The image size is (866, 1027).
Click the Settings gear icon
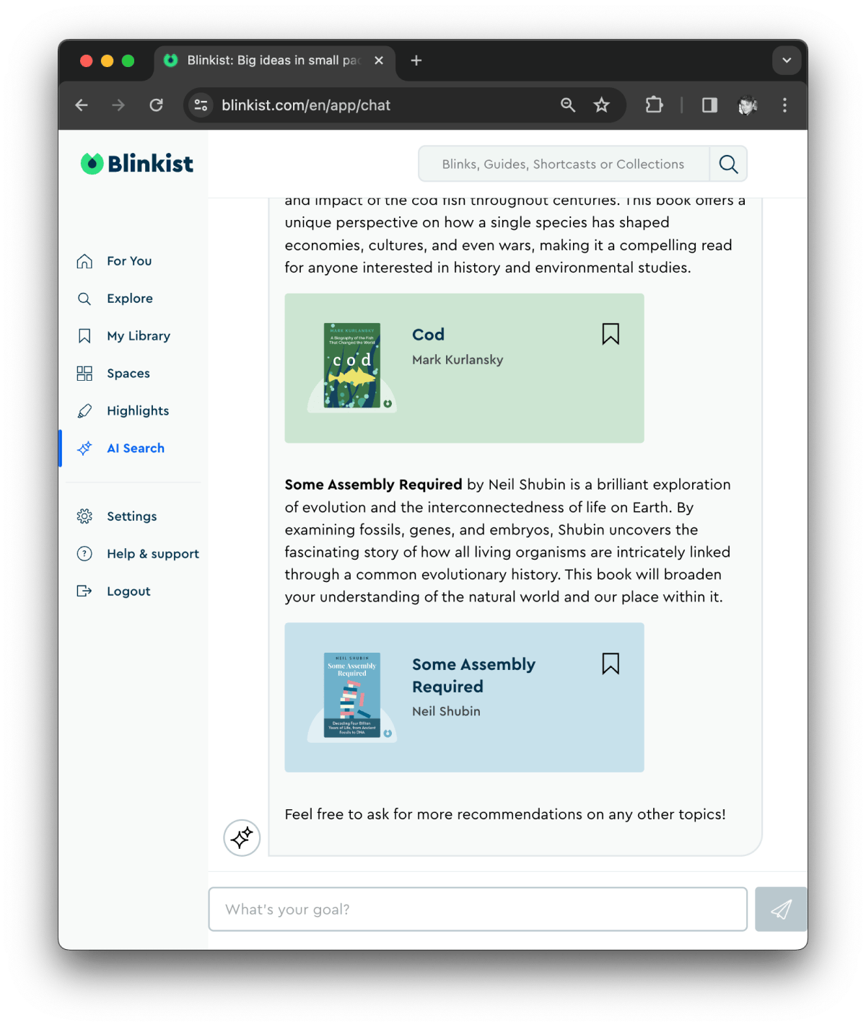point(84,516)
